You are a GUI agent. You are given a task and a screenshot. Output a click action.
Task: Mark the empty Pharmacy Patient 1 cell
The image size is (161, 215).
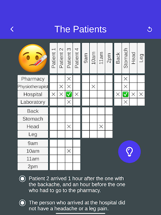(x=53, y=79)
